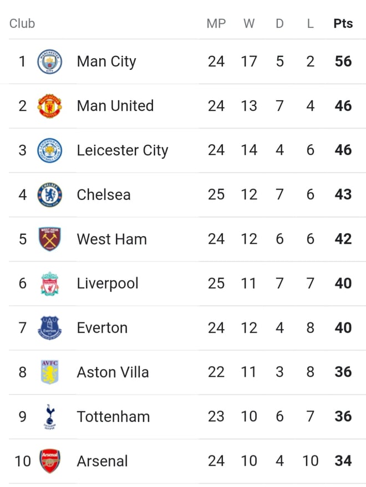Click Liverpool's row position number 6
The height and width of the screenshot is (487, 366).
[x=22, y=284]
